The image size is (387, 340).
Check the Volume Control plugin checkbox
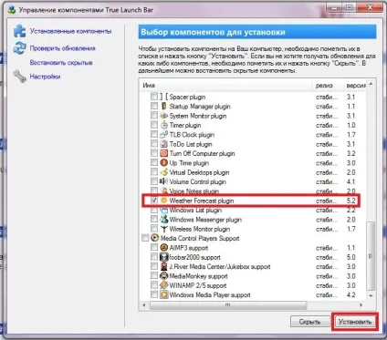click(154, 181)
